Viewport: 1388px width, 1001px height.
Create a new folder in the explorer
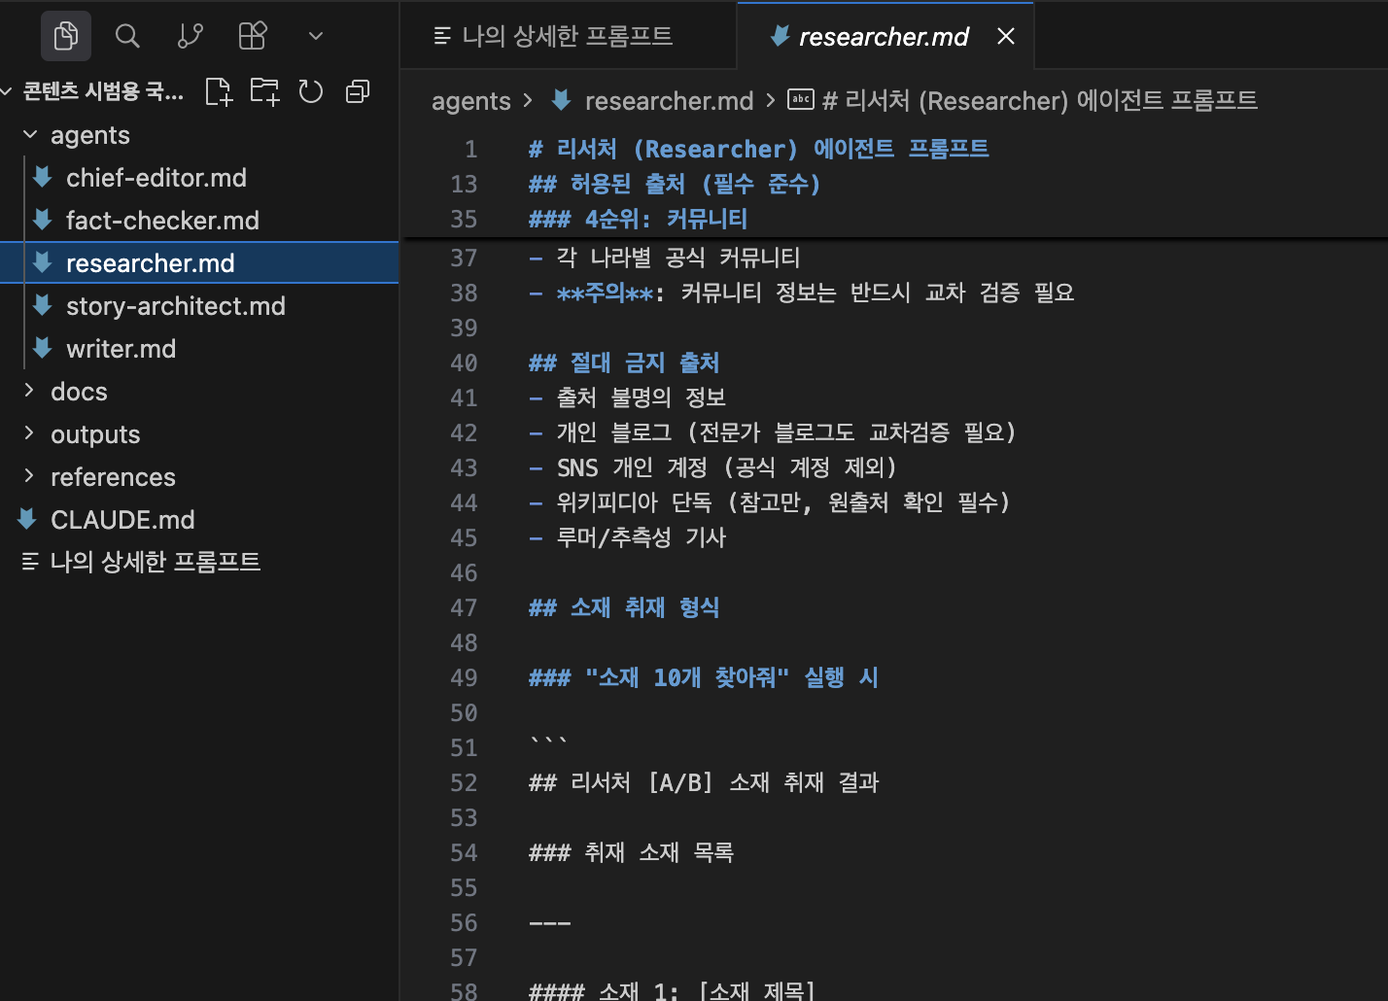tap(264, 90)
